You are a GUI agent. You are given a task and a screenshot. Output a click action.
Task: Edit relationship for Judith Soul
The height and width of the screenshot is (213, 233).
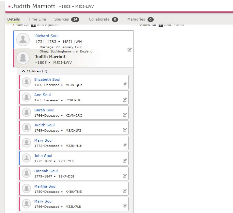125,130
